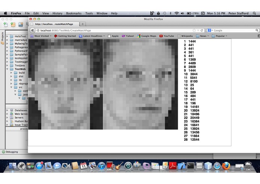Open the Firefox application menu
Image resolution: width=260 pixels, height=184 pixels.
(x=16, y=13)
